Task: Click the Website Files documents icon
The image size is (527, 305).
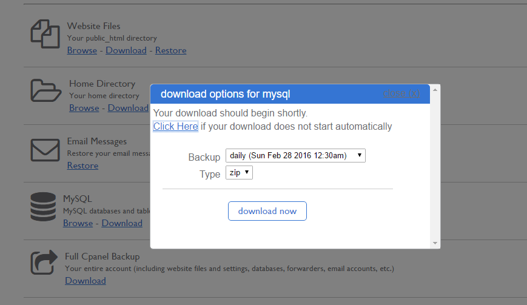Action: pyautogui.click(x=45, y=34)
